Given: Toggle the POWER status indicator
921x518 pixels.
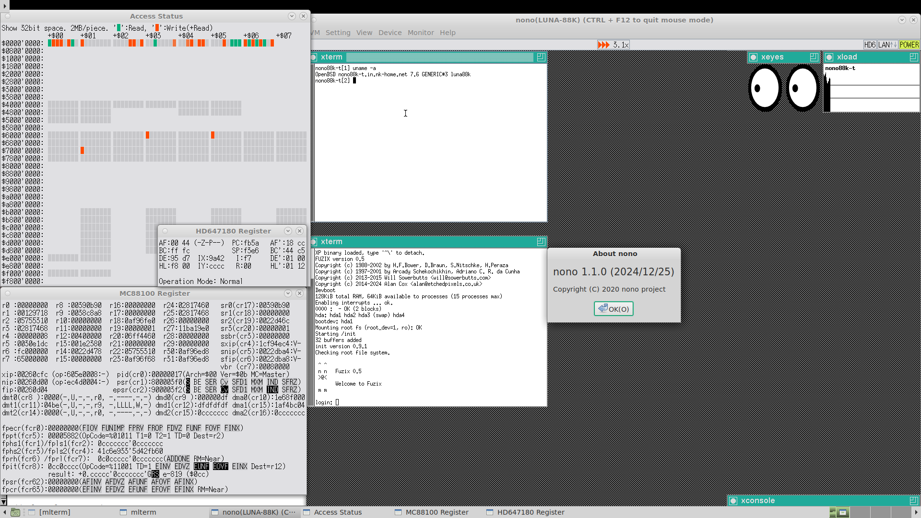Looking at the screenshot, I should click(909, 45).
